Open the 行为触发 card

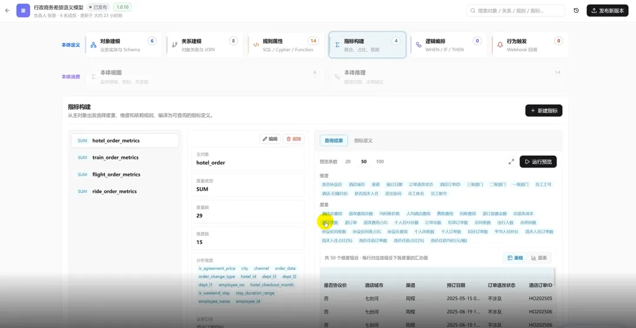pyautogui.click(x=530, y=45)
